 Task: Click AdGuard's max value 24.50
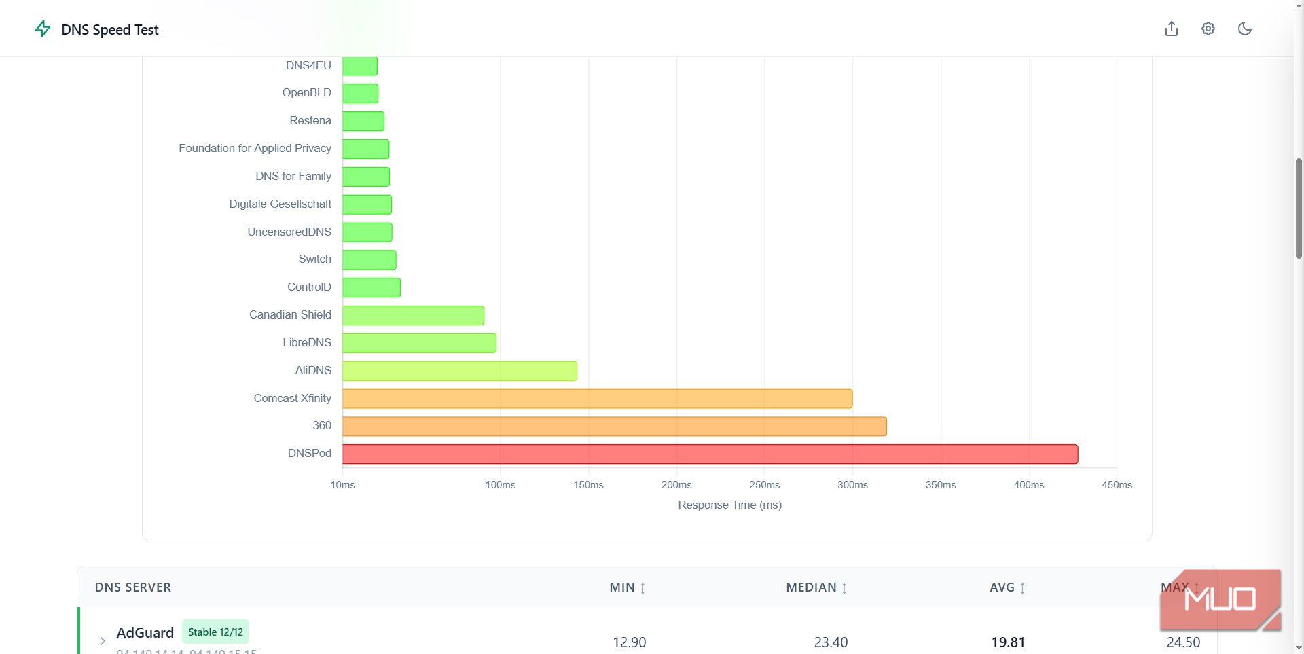(1183, 642)
